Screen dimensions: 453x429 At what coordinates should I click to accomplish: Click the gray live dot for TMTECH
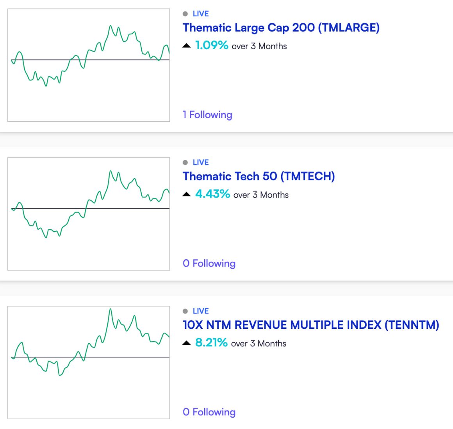pos(185,162)
